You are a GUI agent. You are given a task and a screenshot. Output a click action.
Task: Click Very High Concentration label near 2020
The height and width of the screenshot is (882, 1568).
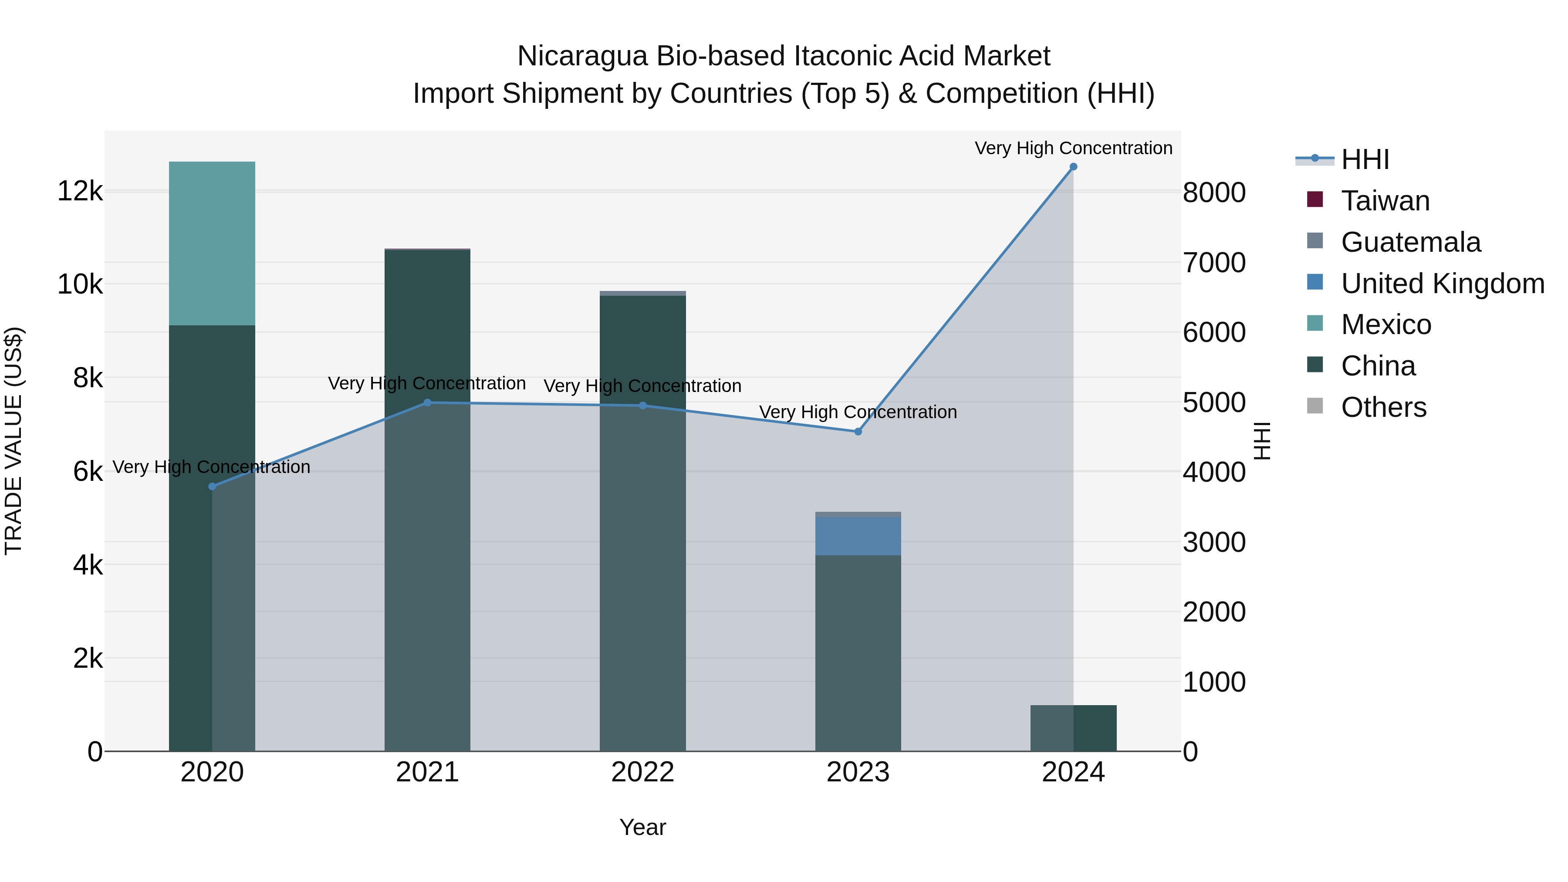point(211,467)
